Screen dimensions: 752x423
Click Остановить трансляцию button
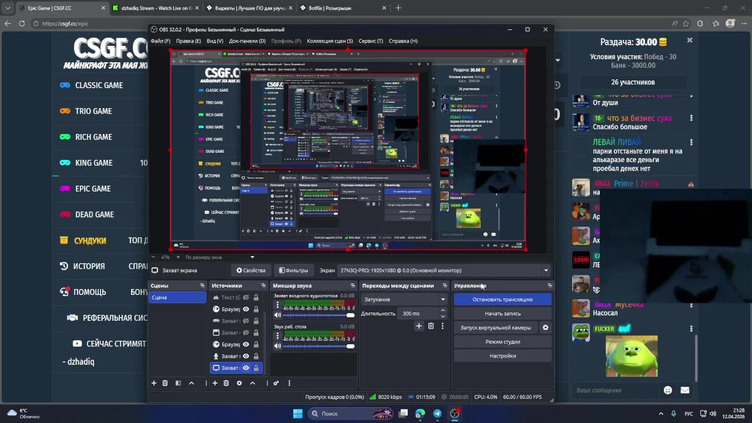[502, 300]
